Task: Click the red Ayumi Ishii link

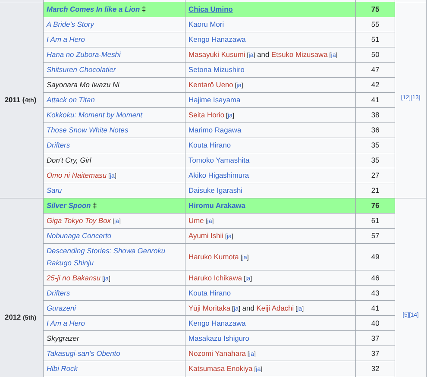Action: (206, 236)
